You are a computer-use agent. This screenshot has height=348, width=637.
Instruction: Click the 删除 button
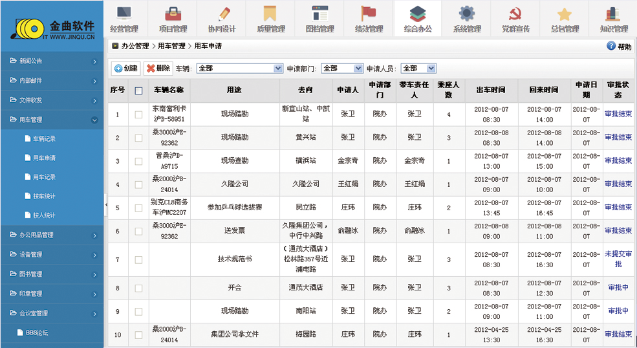tap(158, 68)
